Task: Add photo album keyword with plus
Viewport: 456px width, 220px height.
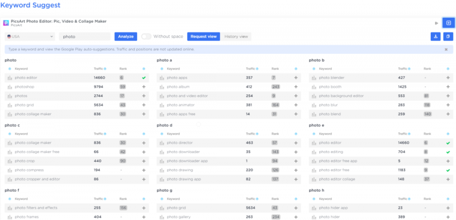Action: (x=296, y=87)
